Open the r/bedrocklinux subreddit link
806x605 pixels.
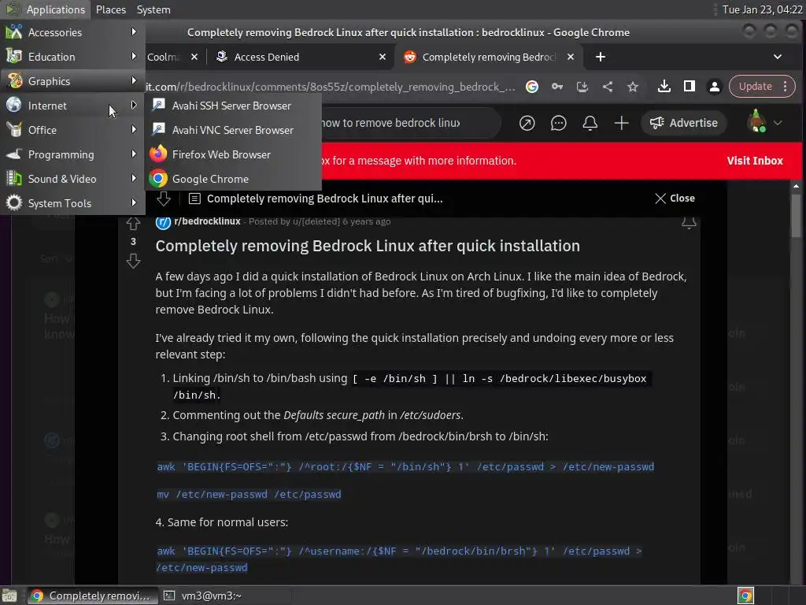[207, 221]
